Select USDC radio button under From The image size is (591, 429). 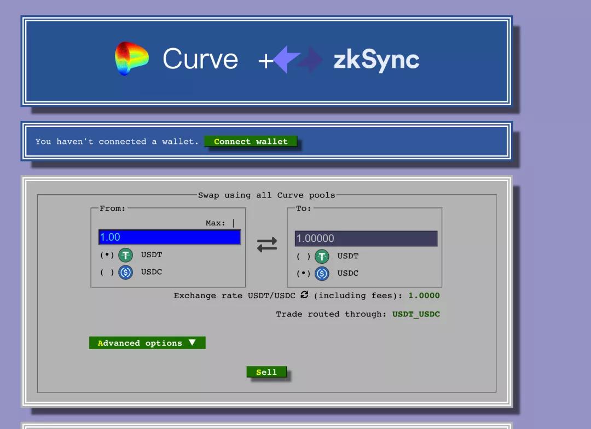(106, 272)
